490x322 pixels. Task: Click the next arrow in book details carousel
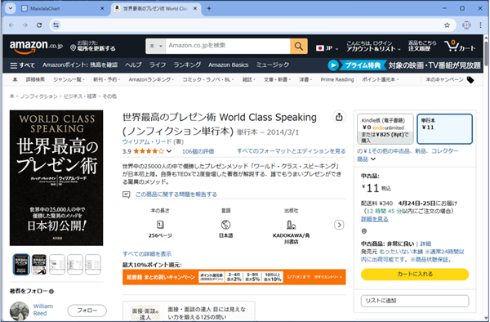[x=339, y=225]
